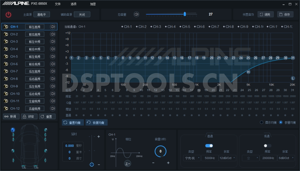
Task: Open low-pass 类型 dropdown showing 空
Action: [x=250, y=158]
